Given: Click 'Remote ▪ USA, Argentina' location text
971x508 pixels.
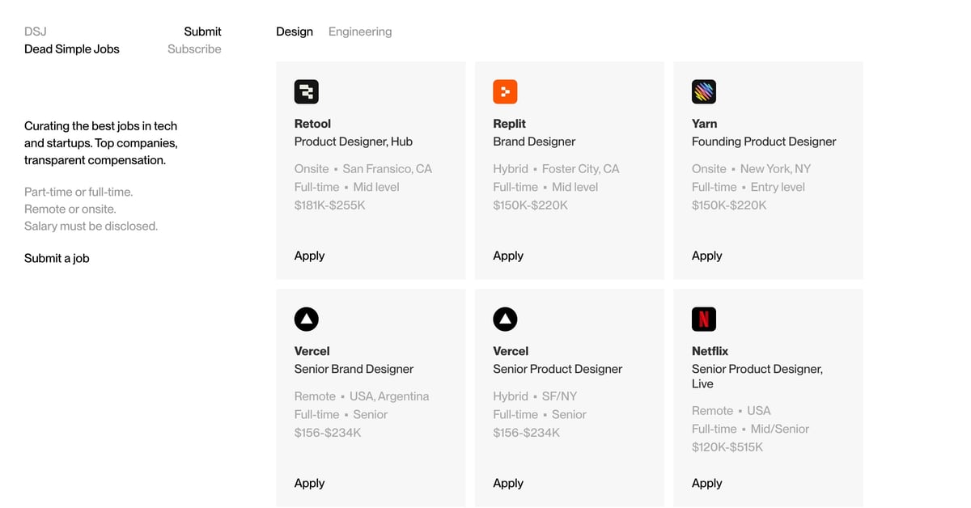Looking at the screenshot, I should 362,396.
